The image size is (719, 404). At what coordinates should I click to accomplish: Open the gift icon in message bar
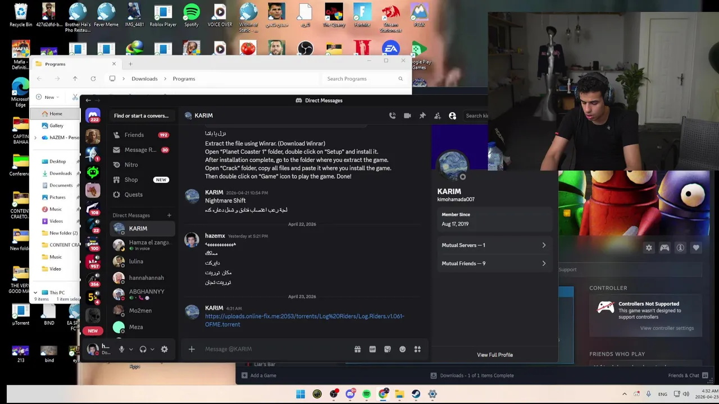[357, 349]
